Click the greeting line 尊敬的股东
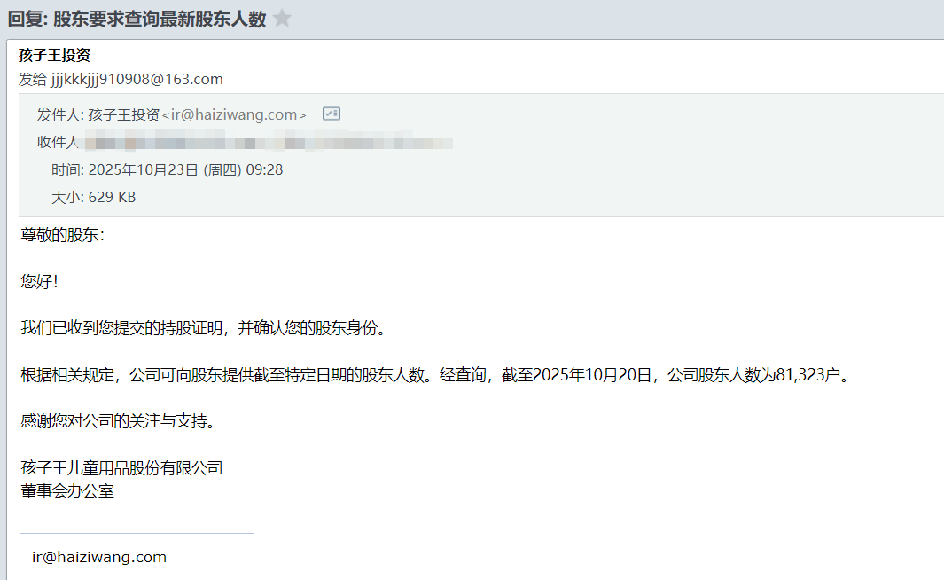 tap(63, 235)
